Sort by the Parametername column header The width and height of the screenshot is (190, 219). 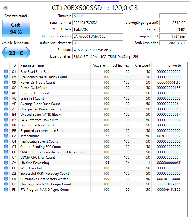54,65
